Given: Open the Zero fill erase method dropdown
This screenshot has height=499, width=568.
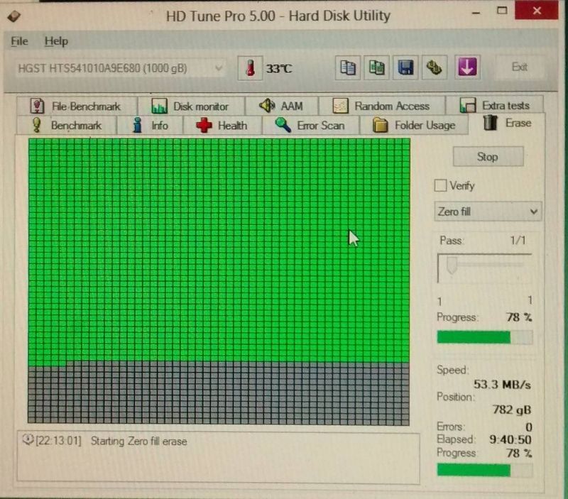Looking at the screenshot, I should (x=487, y=212).
